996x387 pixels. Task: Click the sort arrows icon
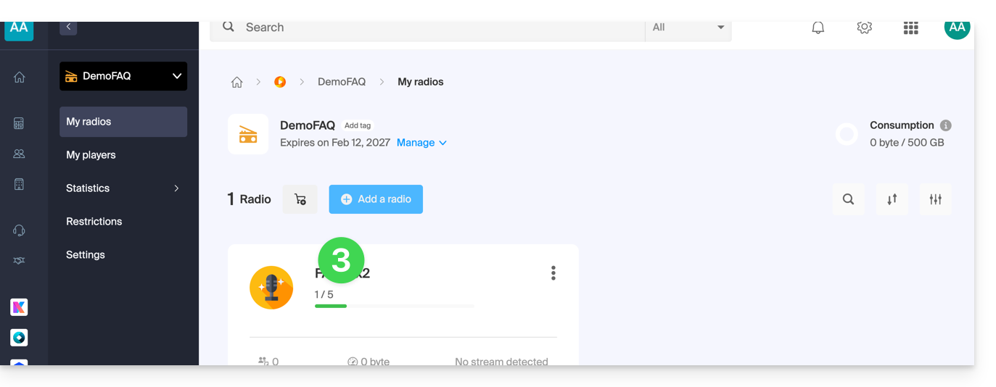coord(892,199)
